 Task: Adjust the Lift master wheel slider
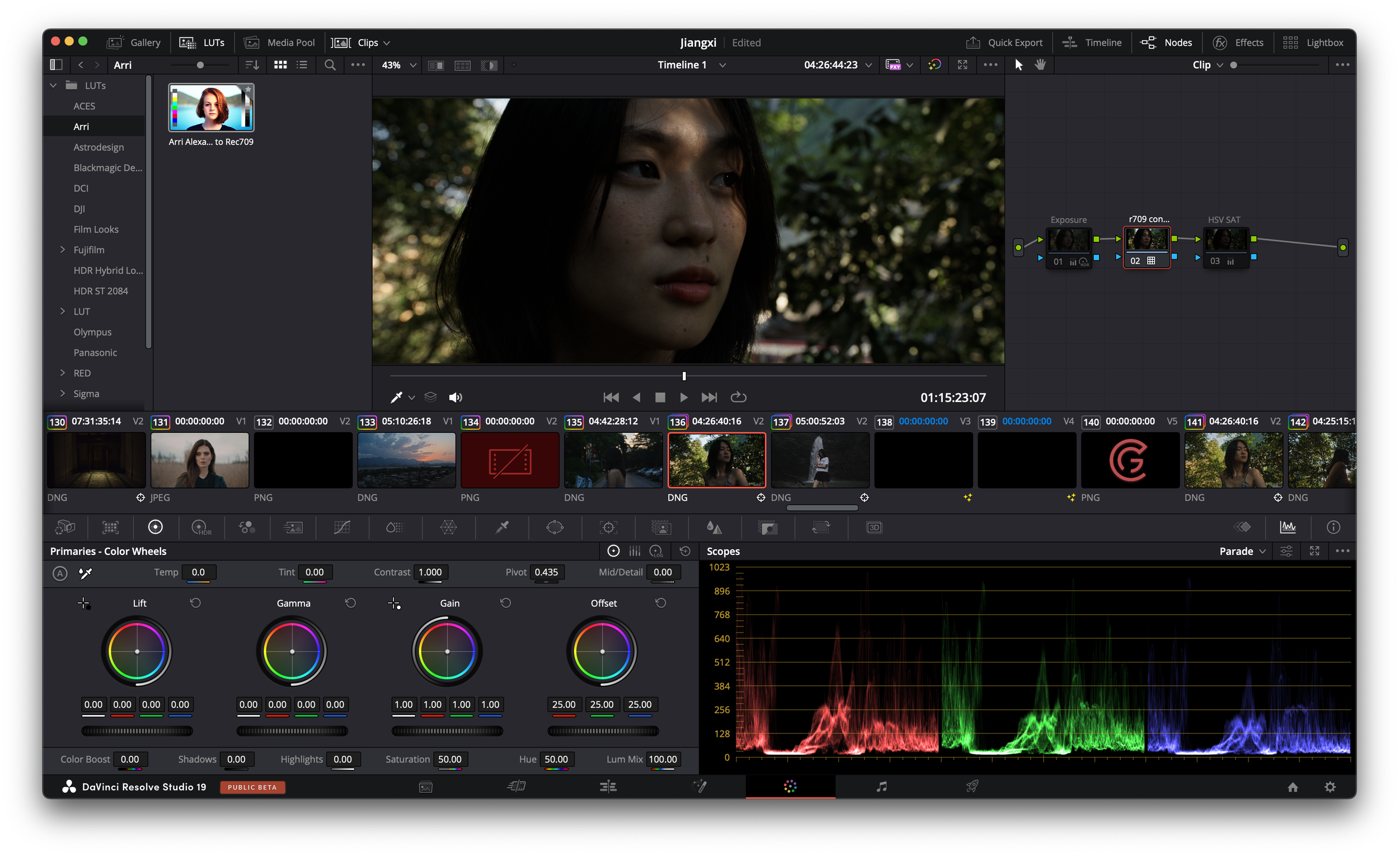coord(137,731)
